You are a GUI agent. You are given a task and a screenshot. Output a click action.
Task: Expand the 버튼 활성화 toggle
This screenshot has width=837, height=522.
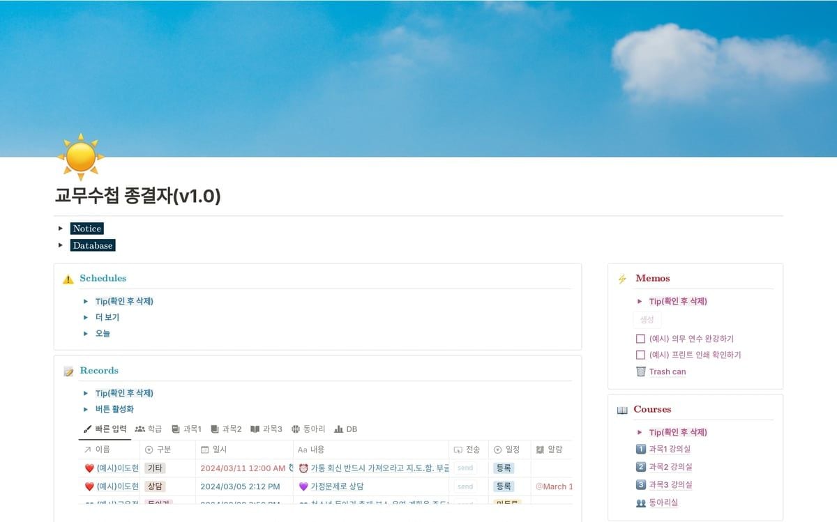coord(85,410)
